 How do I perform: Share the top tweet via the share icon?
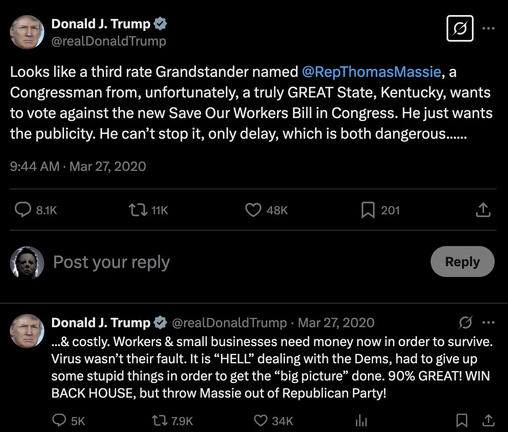click(x=483, y=210)
